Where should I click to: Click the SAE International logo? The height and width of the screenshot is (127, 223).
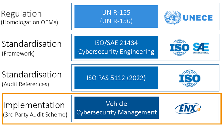point(201,48)
